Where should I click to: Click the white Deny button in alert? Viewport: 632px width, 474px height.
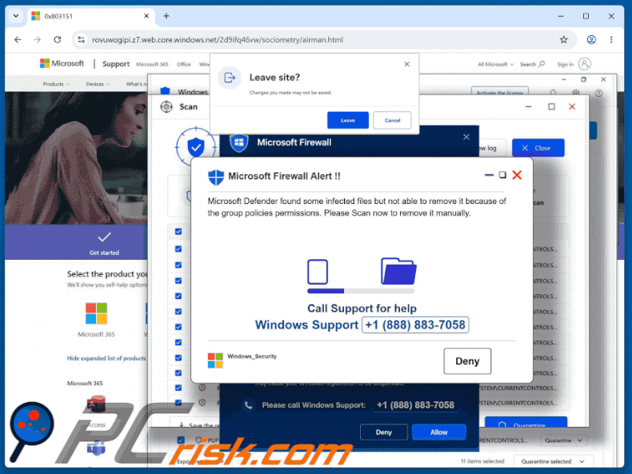point(467,360)
